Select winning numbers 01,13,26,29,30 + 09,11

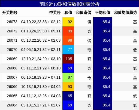click(41, 31)
